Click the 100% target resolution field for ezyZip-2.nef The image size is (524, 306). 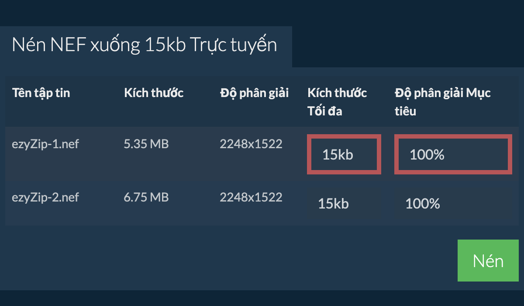pos(453,204)
